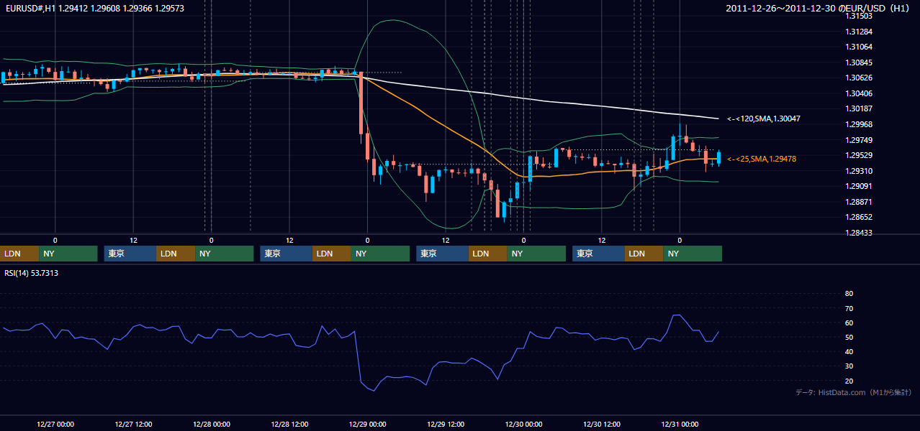Click the NY session block starting on 12/27

224,254
